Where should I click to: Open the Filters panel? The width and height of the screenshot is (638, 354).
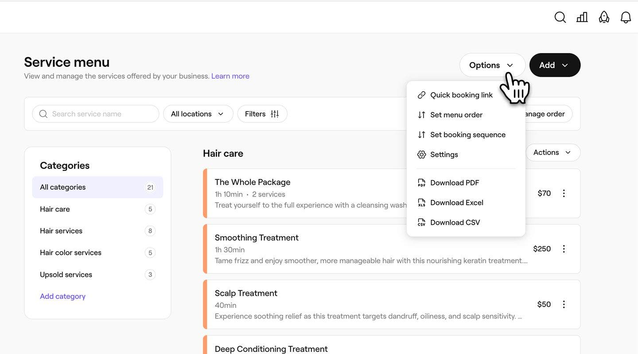tap(262, 113)
